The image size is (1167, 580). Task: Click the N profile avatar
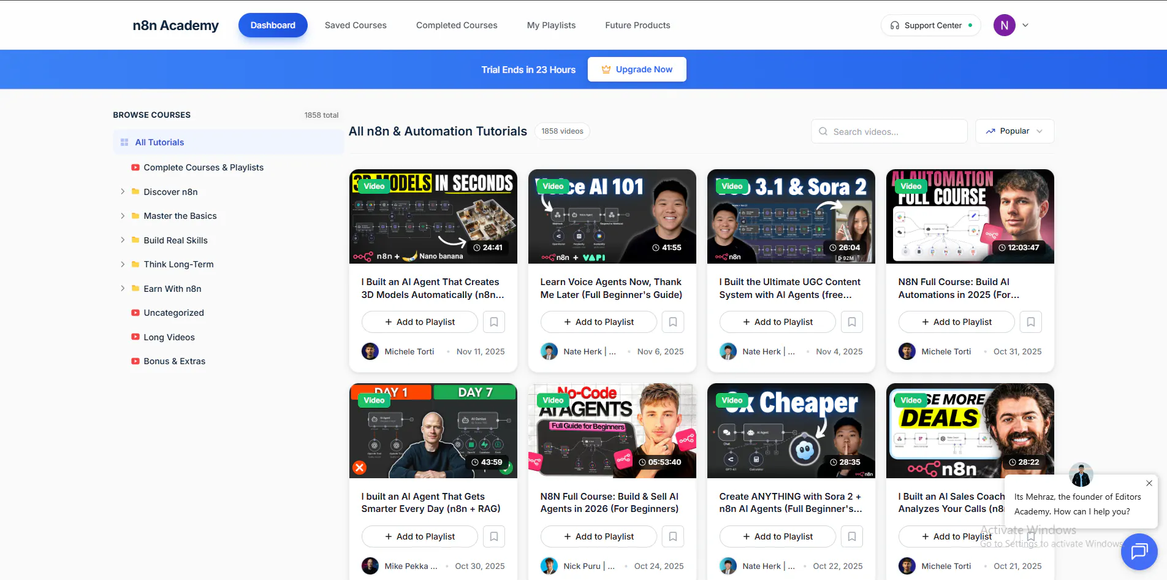click(x=1004, y=25)
